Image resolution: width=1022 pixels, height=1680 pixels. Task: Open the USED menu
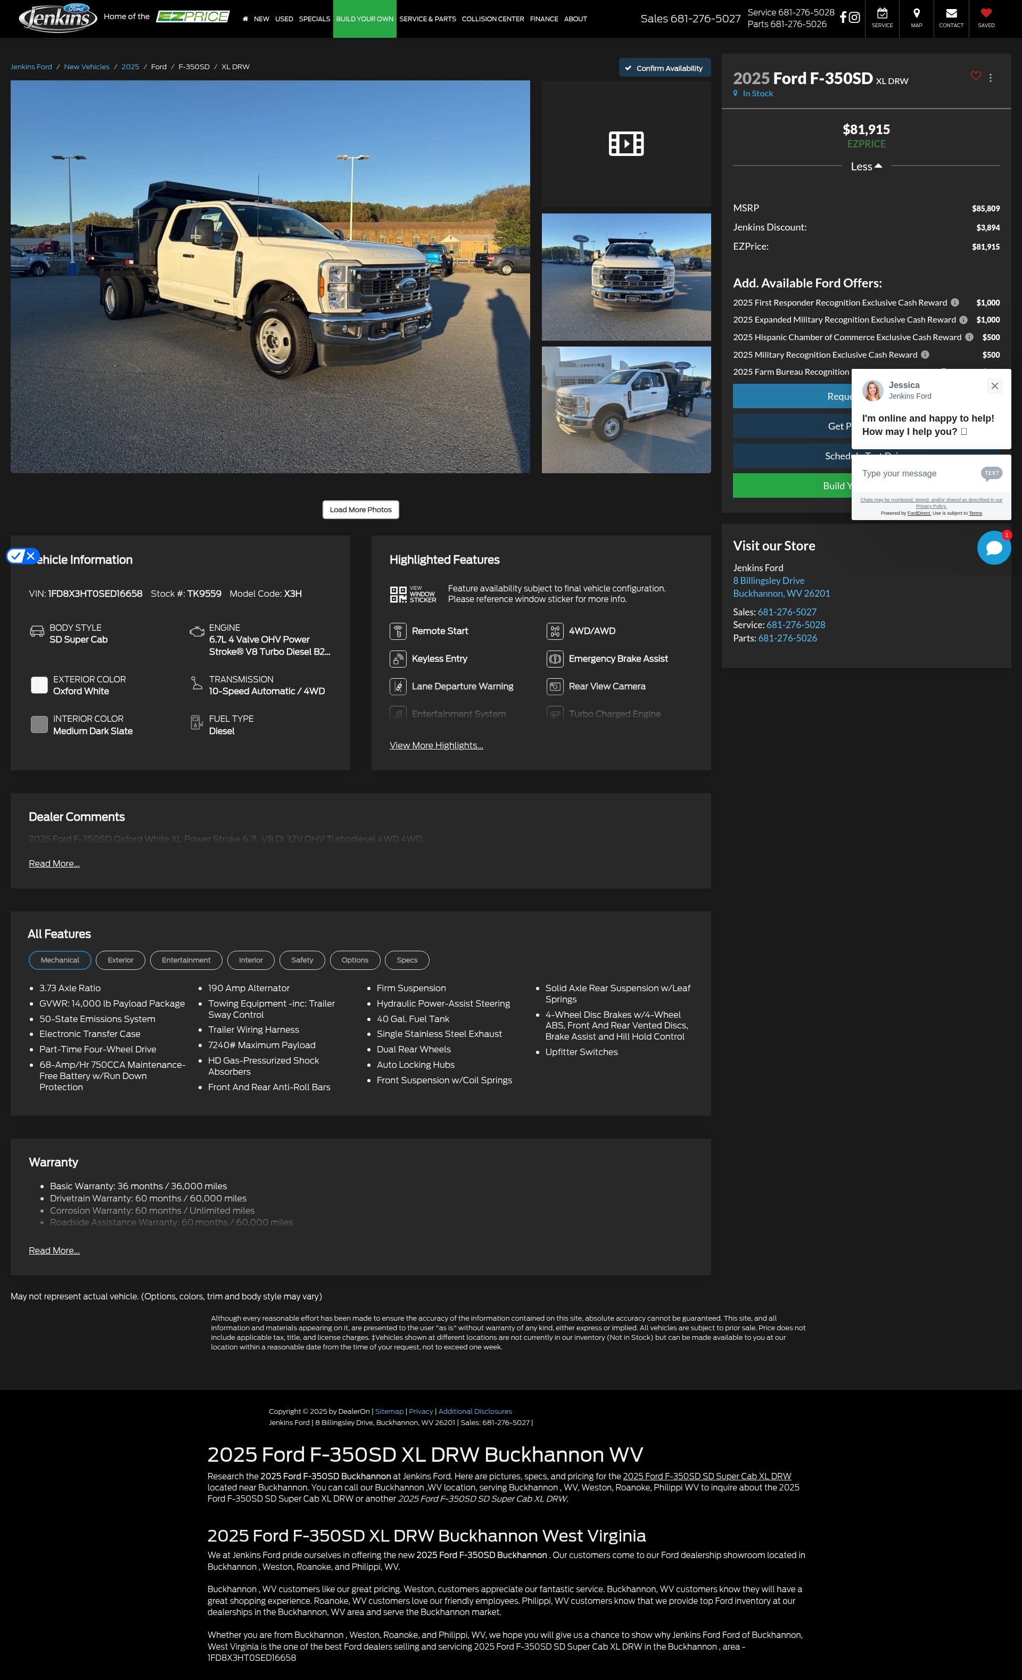[x=284, y=19]
